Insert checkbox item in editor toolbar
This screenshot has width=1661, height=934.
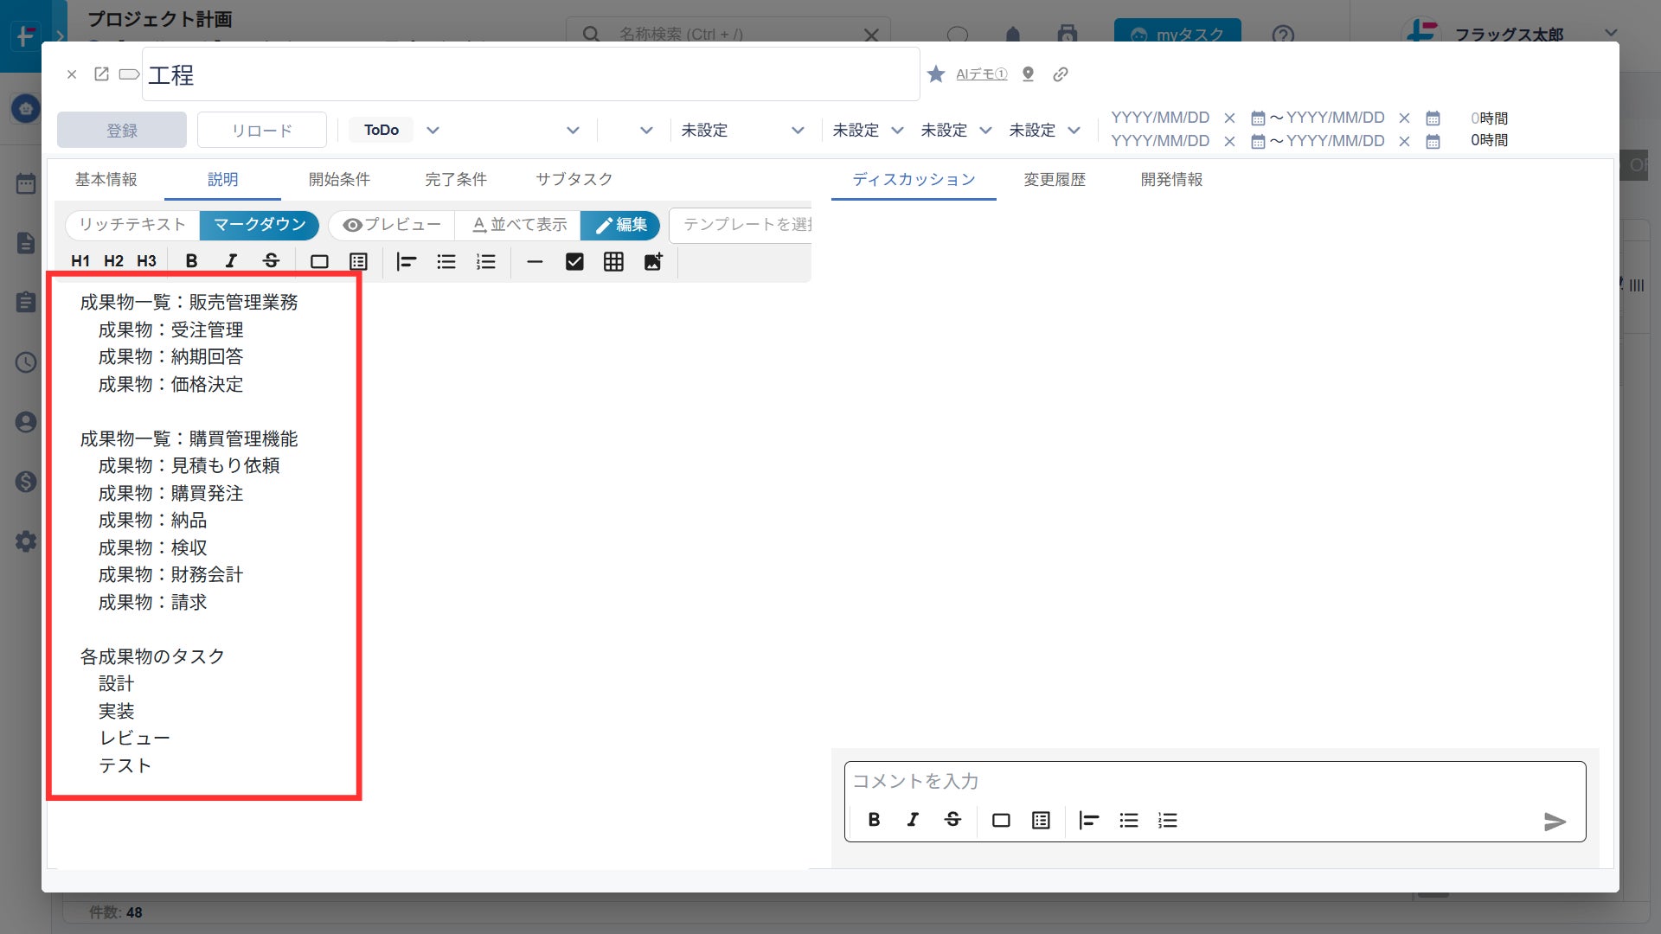point(574,261)
